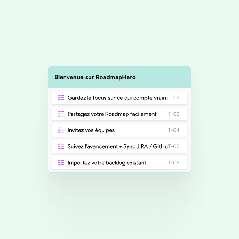Image resolution: width=239 pixels, height=239 pixels.
Task: Click the T-05 identifier label
Action: (174, 146)
